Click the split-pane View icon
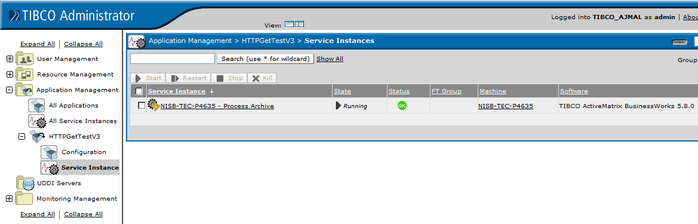This screenshot has width=698, height=224. pos(299,24)
